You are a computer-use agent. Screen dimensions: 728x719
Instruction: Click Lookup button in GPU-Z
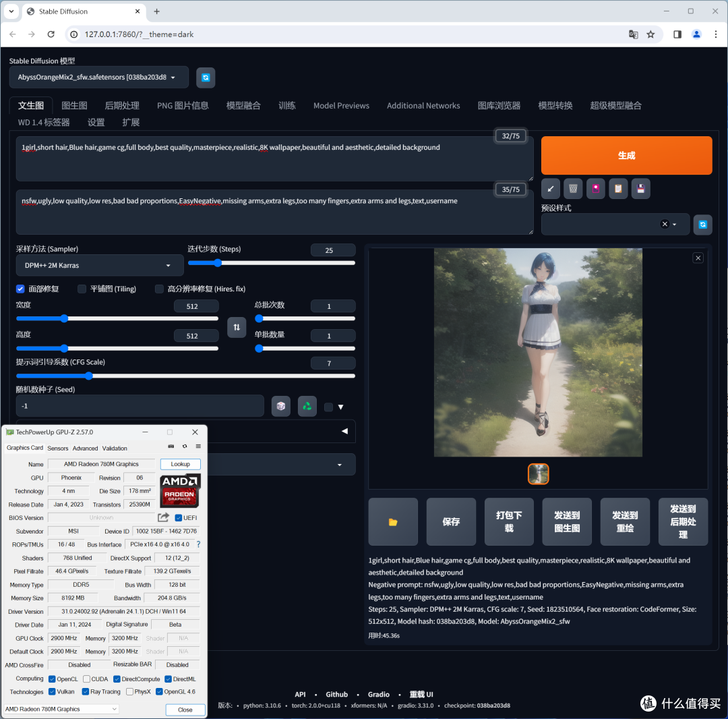click(180, 464)
